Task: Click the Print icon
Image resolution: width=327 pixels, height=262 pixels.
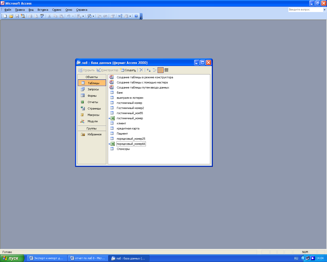Action: [x=30, y=16]
